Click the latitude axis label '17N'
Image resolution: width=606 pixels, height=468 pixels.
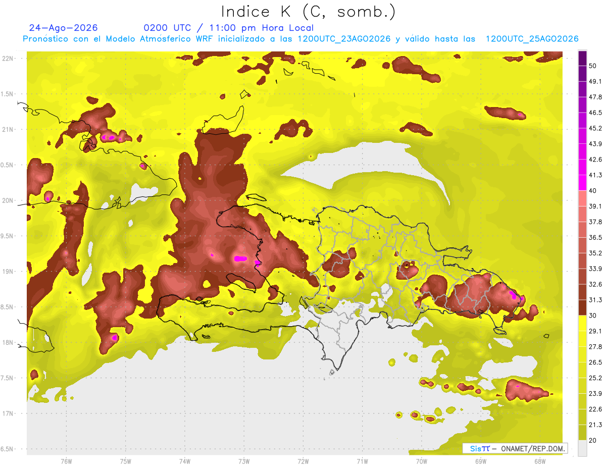coord(7,413)
